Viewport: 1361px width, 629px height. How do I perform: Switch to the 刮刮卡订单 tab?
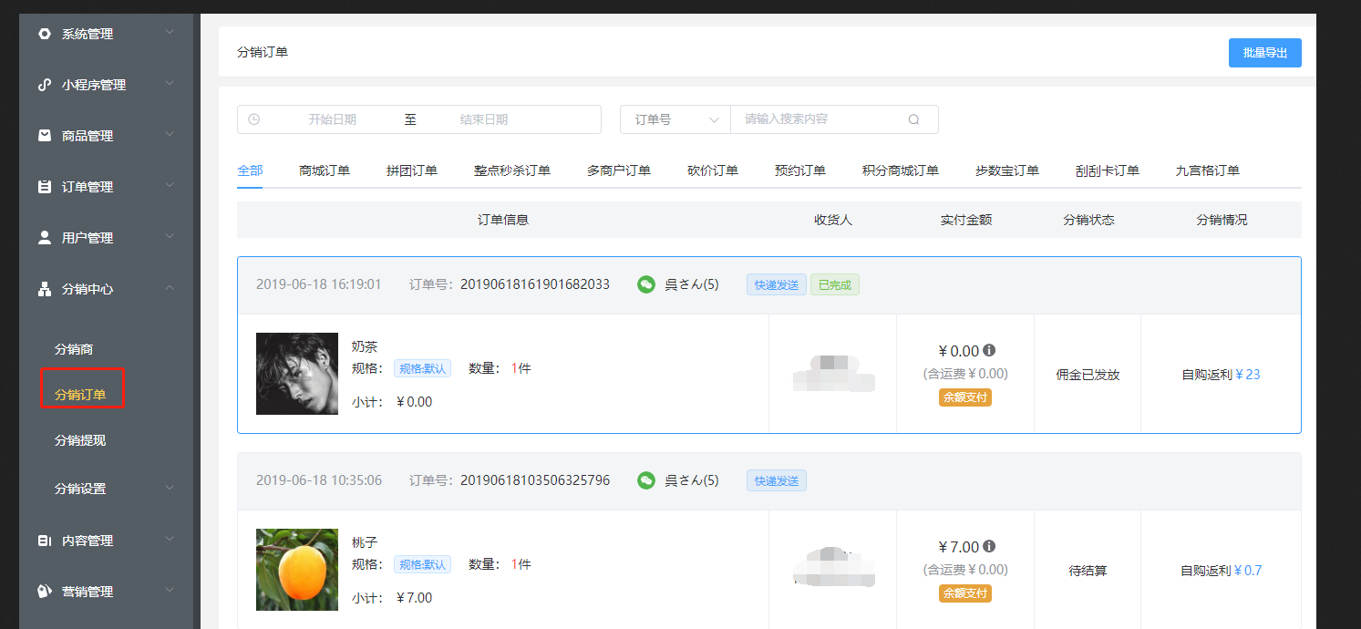(x=1108, y=170)
